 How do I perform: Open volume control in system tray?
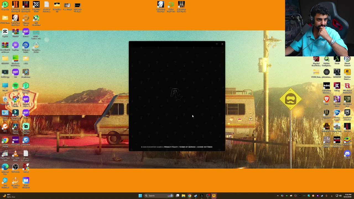pos(340,196)
